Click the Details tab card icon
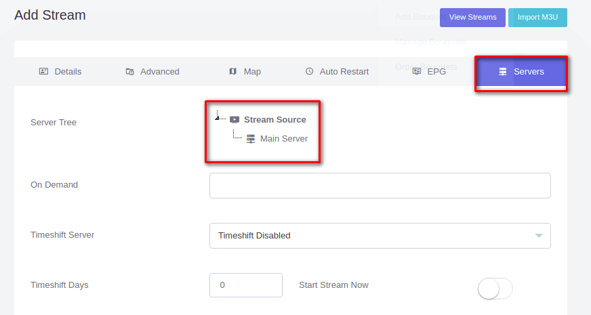Viewport: 591px width, 315px height. (x=43, y=71)
